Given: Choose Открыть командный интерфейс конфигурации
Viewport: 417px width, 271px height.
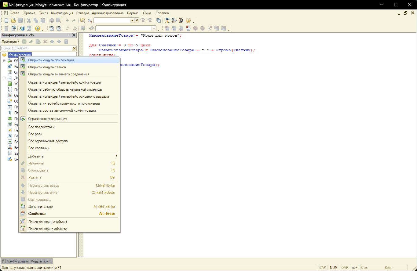Looking at the screenshot, I should tap(69, 82).
